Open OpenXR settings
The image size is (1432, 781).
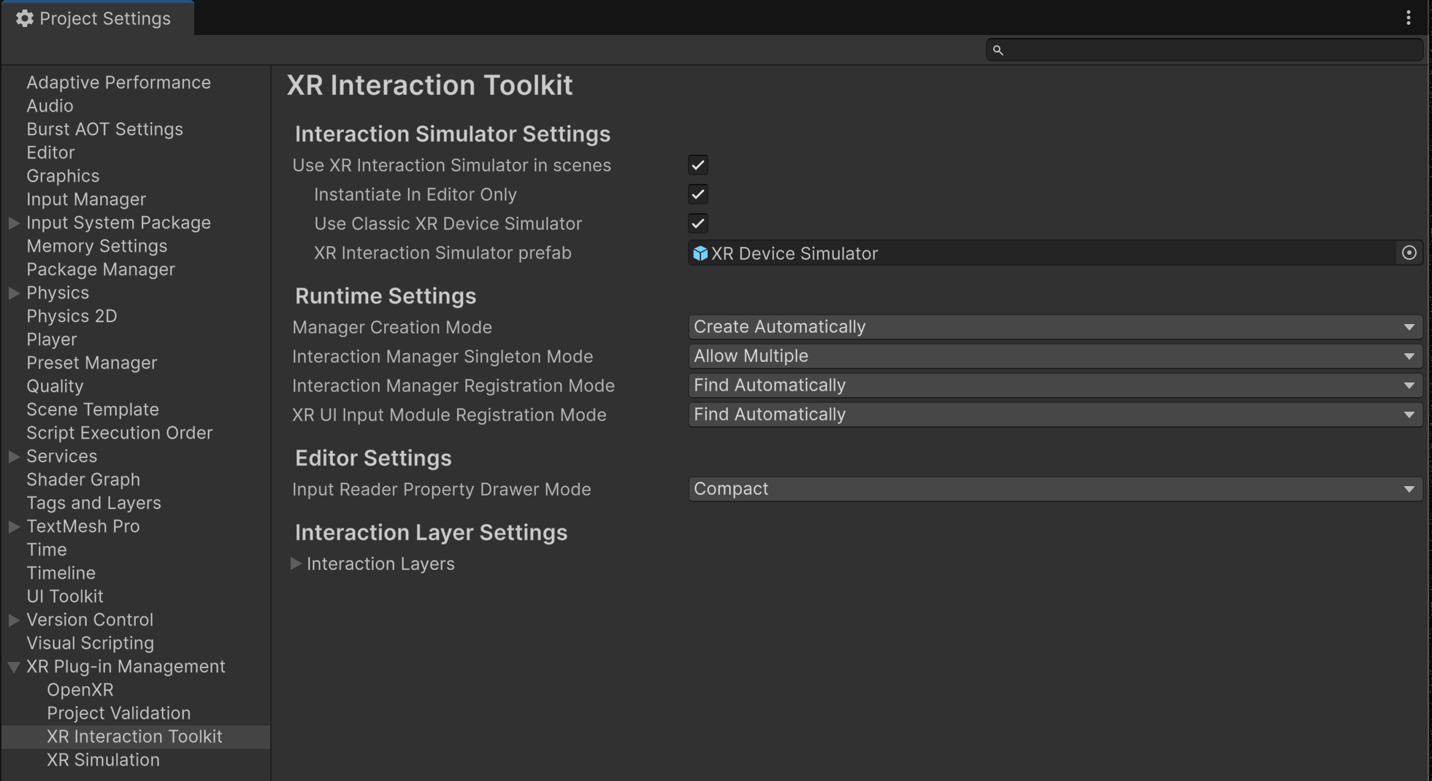80,690
